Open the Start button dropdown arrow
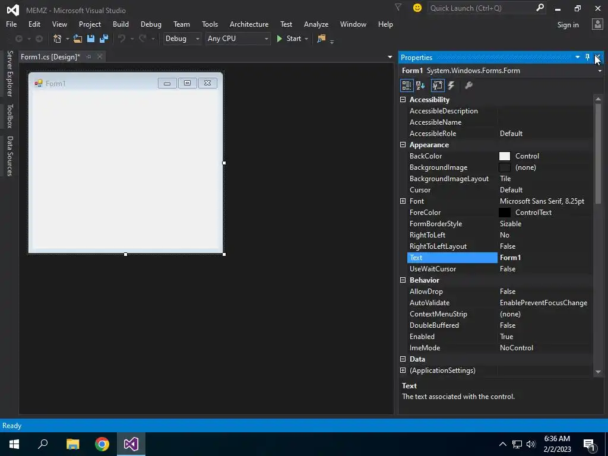Screen dimensions: 608x456 (x=306, y=39)
